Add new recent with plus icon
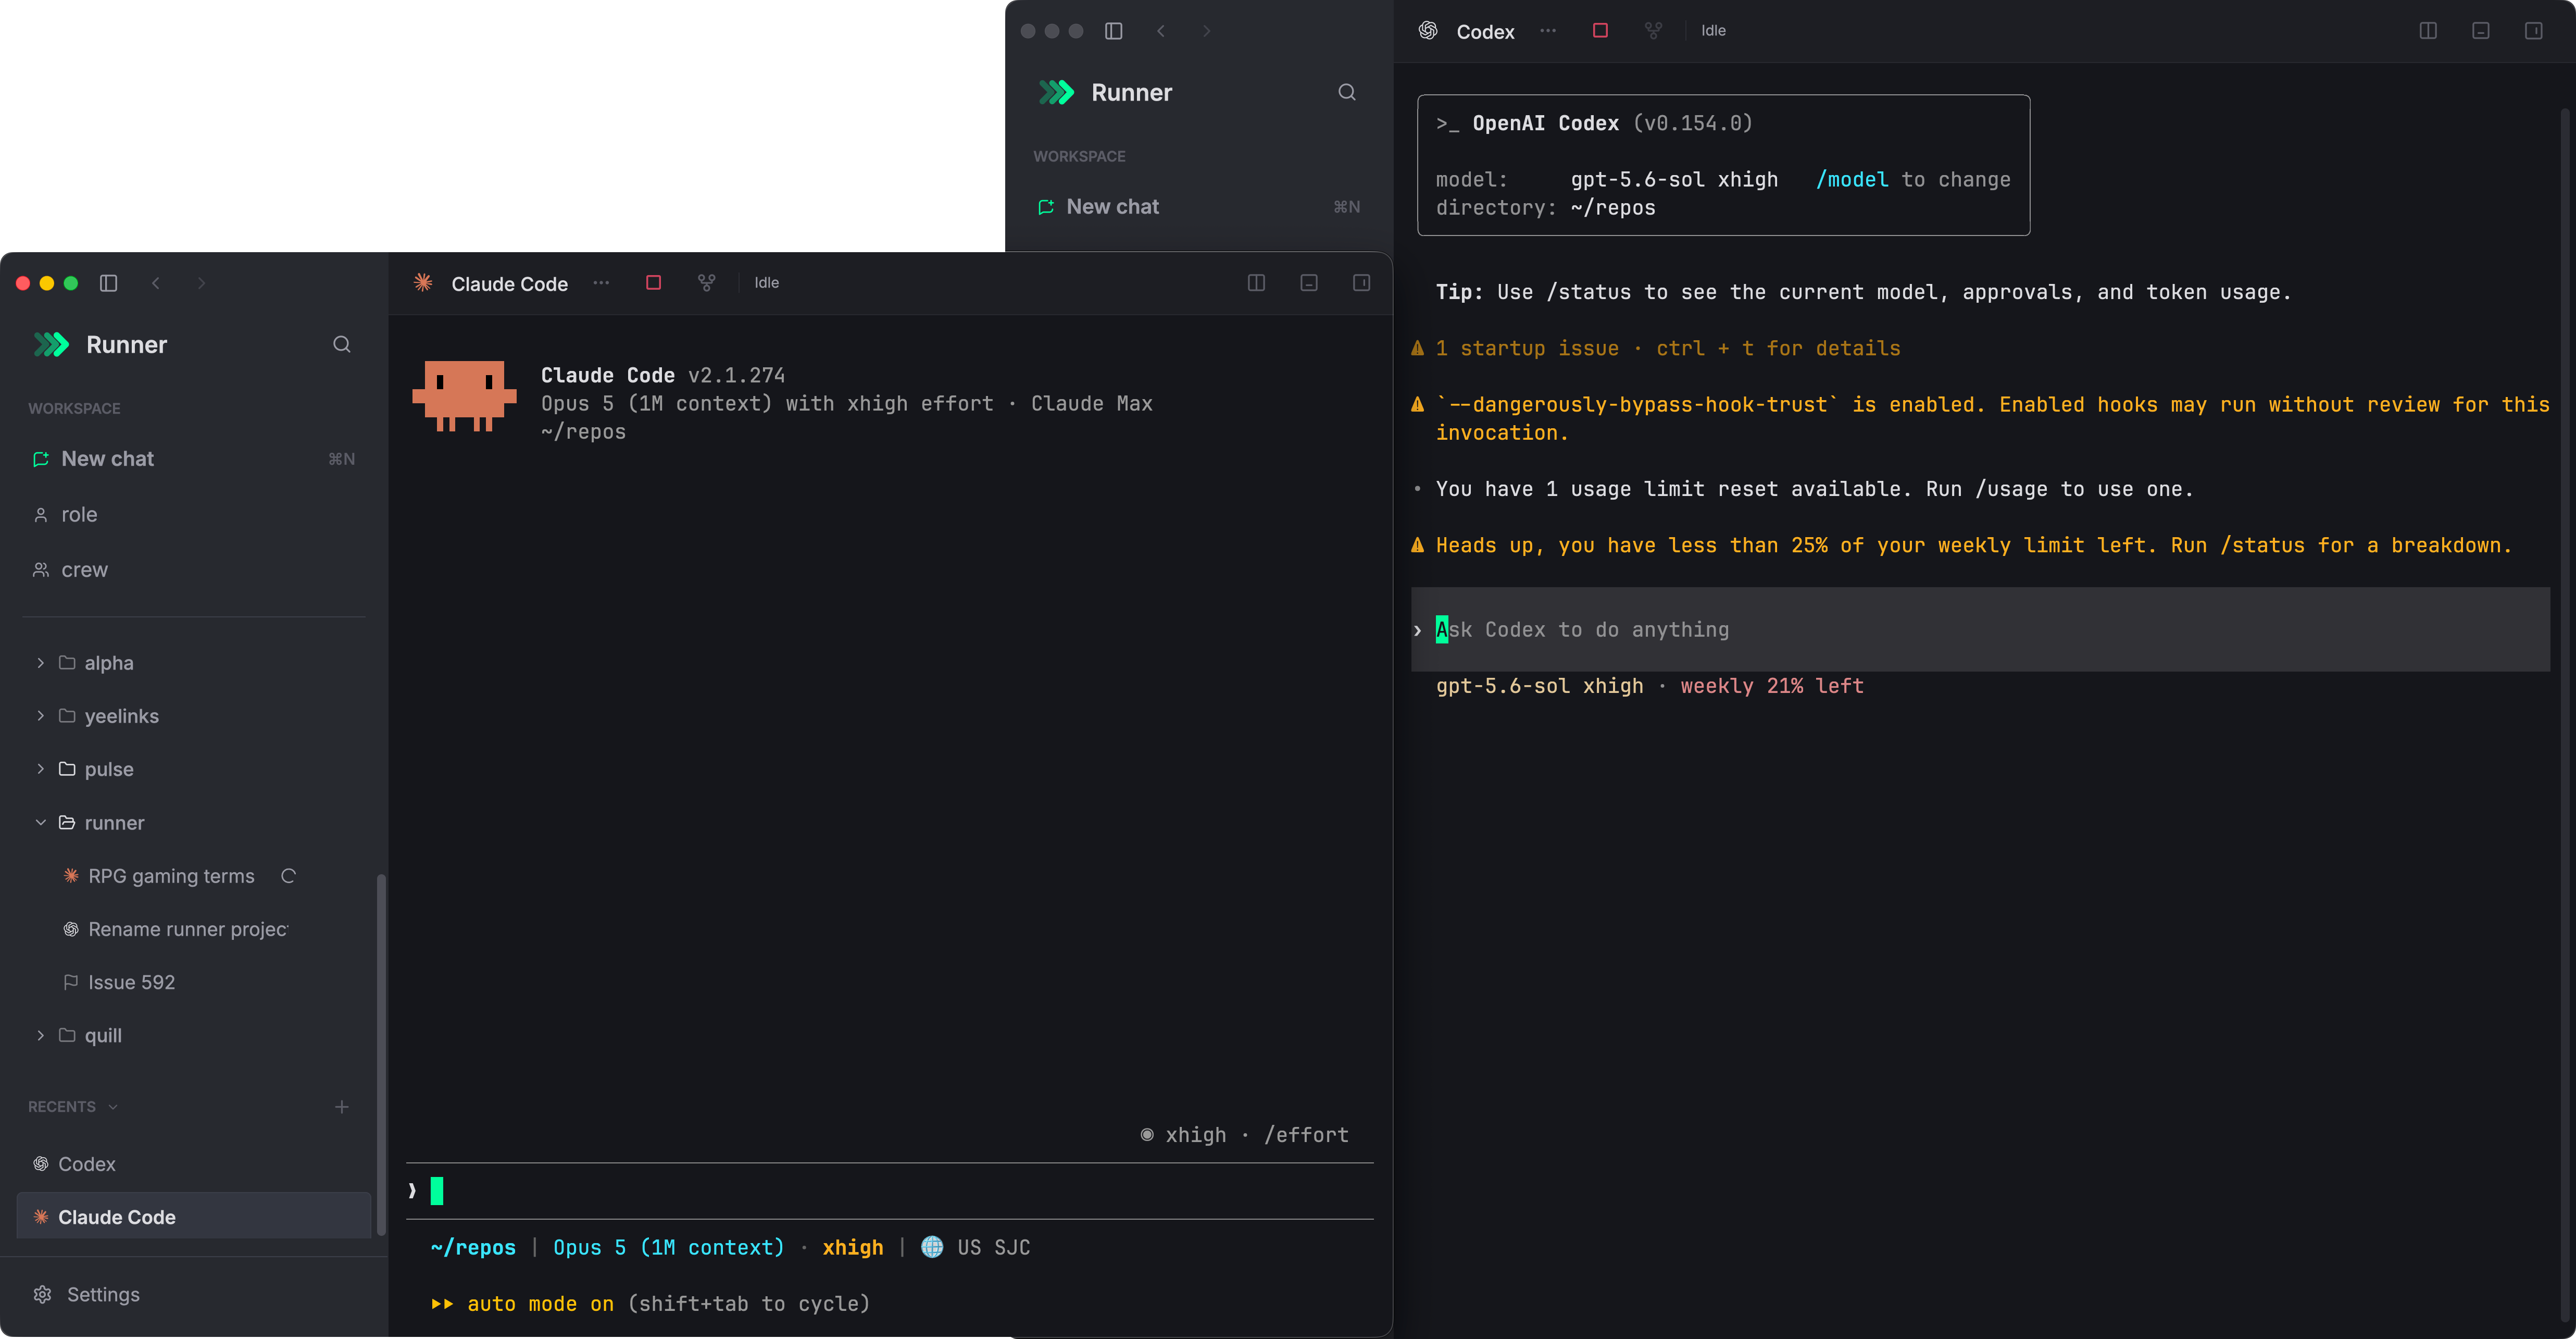Image resolution: width=2576 pixels, height=1339 pixels. point(342,1107)
